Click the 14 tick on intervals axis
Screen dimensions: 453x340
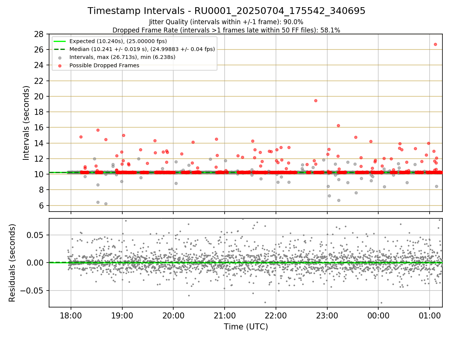[x=40, y=143]
